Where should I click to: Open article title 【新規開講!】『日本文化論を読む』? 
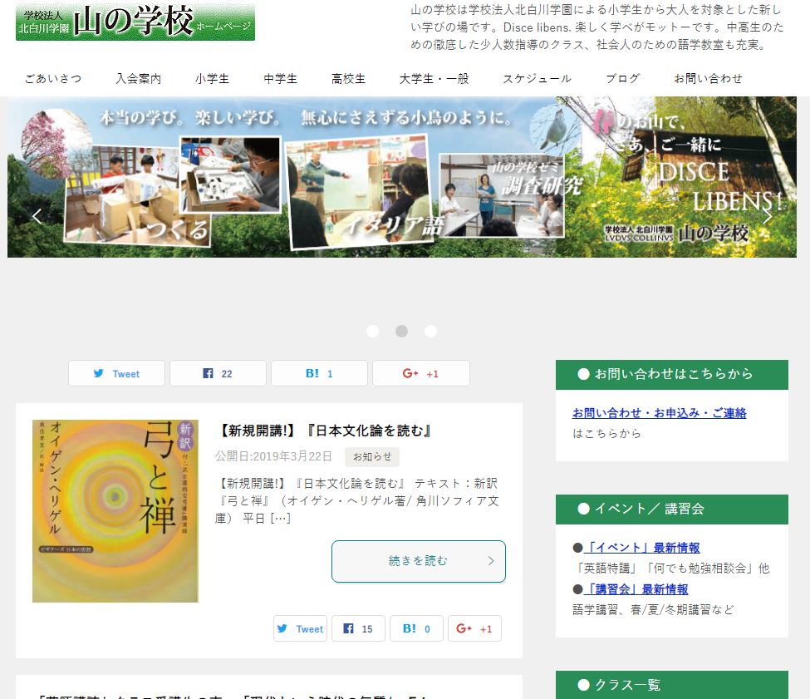coord(324,431)
